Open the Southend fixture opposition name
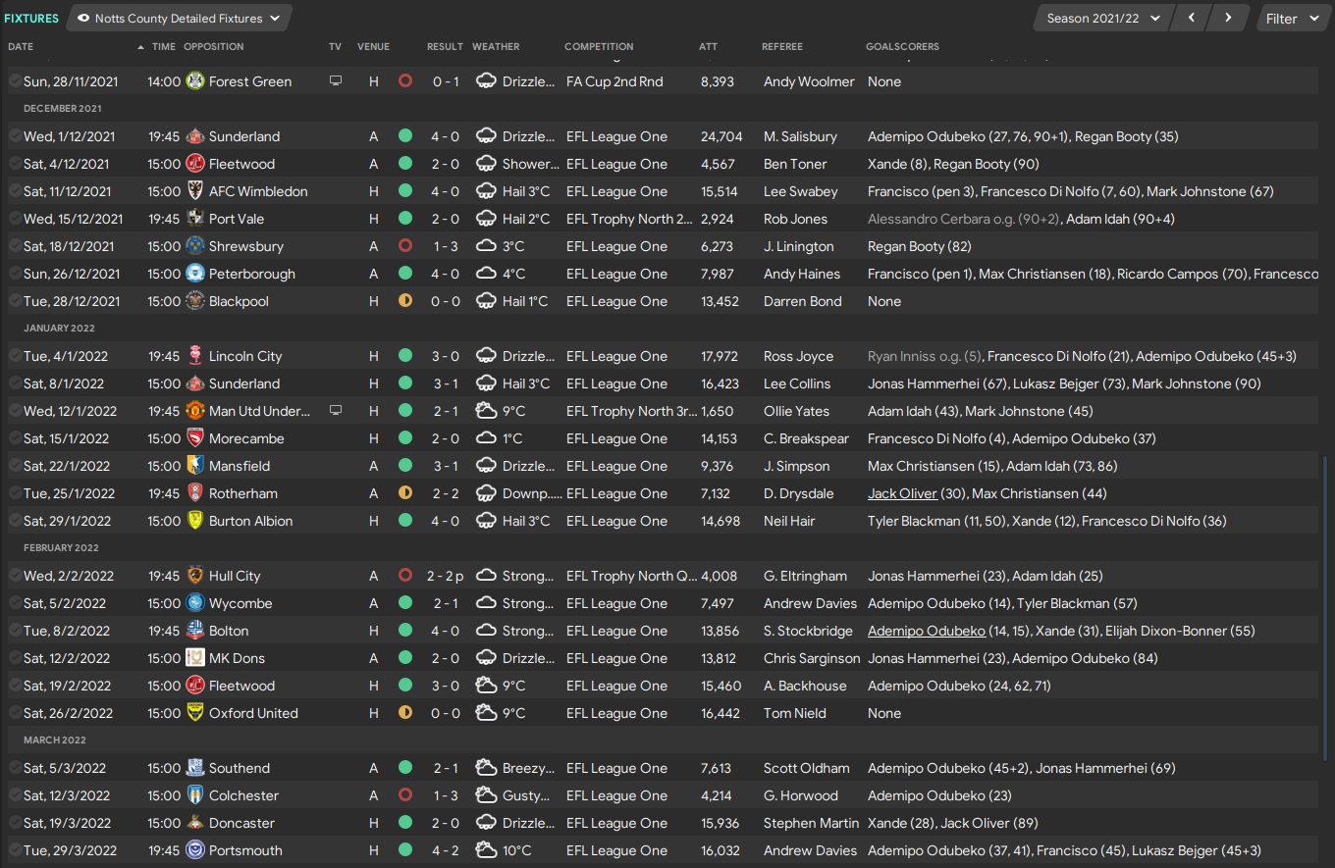This screenshot has width=1335, height=868. (240, 768)
